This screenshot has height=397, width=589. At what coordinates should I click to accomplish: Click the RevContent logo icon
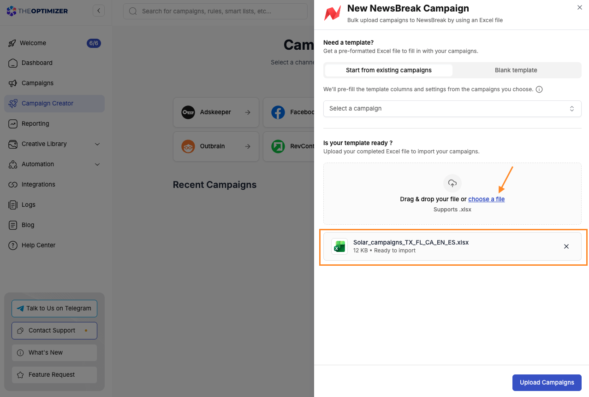(x=278, y=146)
